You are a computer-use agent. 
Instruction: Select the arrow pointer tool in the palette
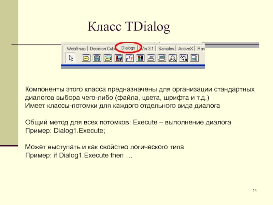pos(71,58)
